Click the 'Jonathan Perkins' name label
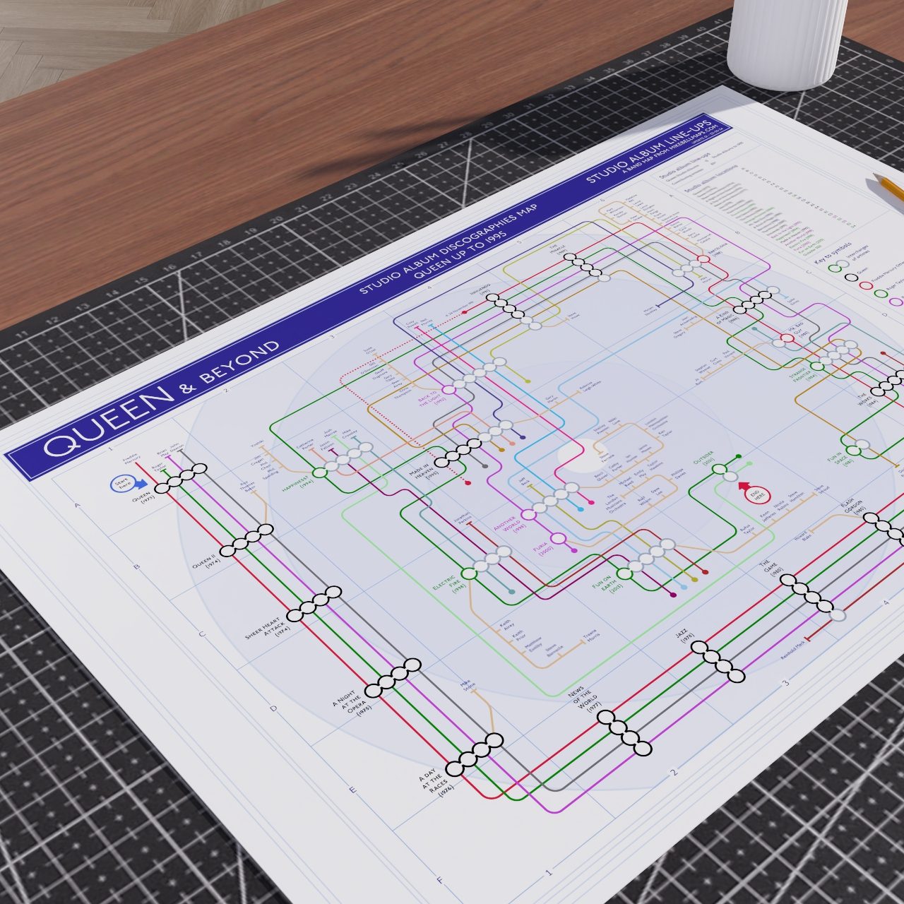 click(x=463, y=518)
